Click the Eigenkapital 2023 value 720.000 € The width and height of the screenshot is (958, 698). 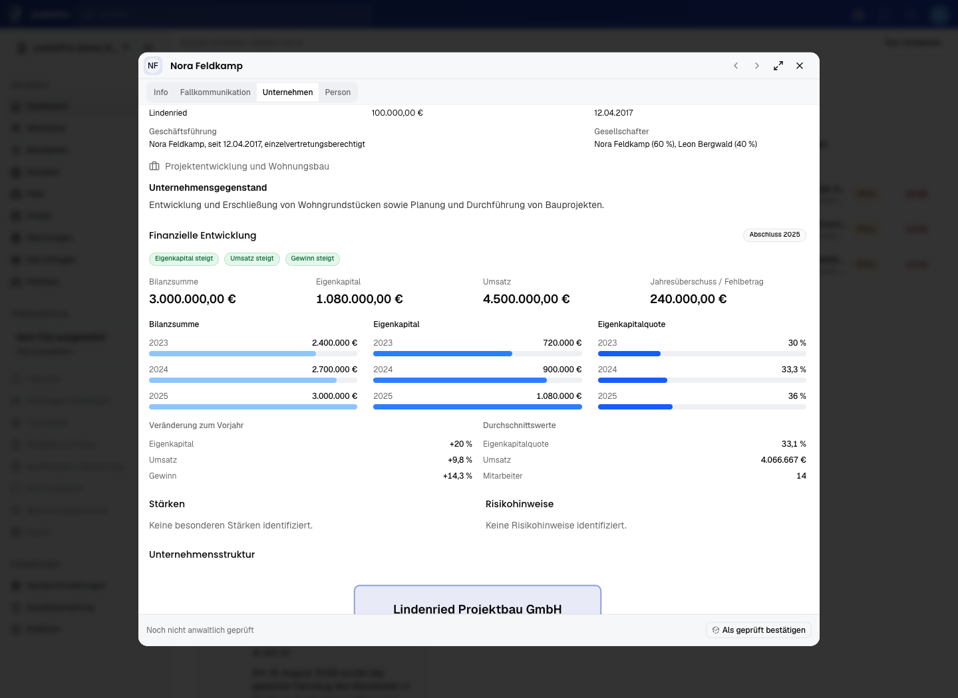[562, 343]
